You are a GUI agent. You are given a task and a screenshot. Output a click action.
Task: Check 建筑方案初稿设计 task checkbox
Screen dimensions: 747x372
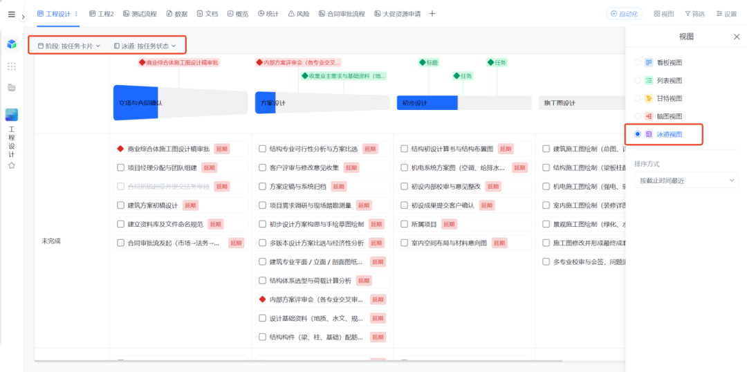[120, 205]
